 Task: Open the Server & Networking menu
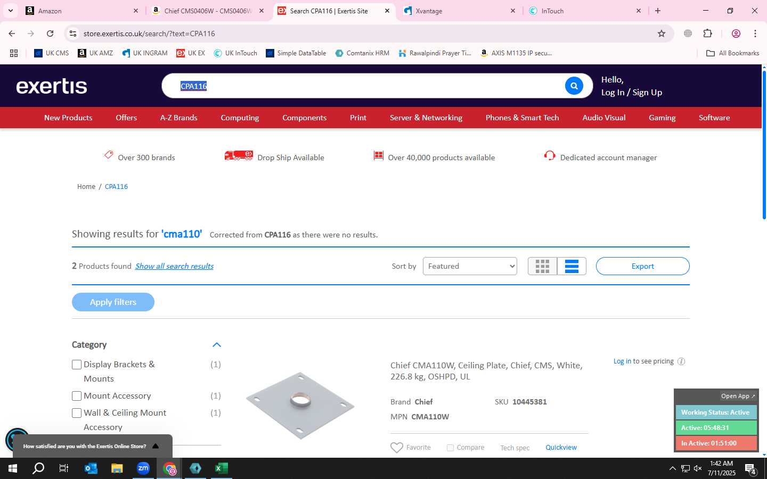point(426,118)
